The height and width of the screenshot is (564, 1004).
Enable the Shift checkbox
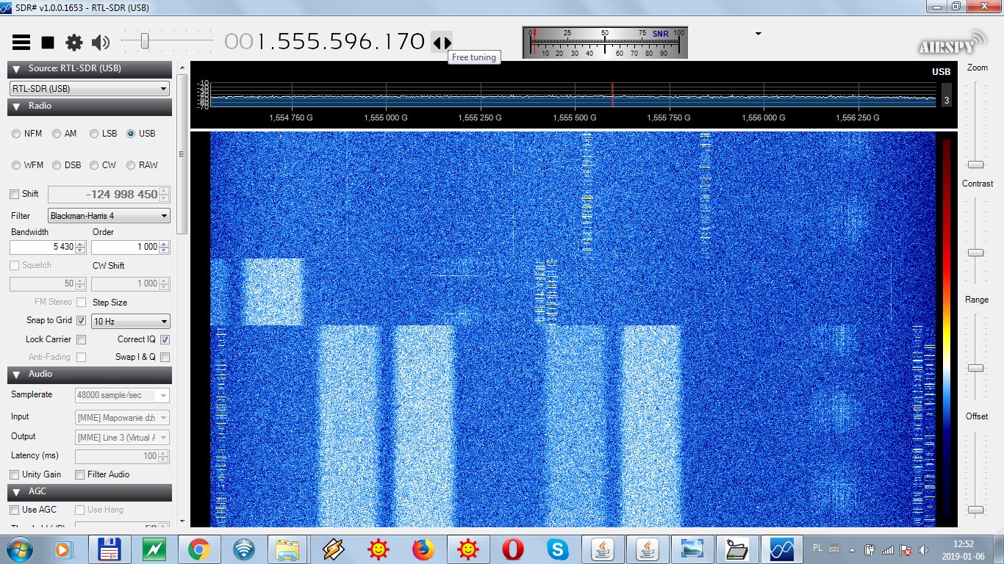(15, 194)
